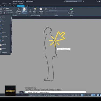101x101 pixels.
Task: Open the Autodesk App Store cart icon
Action: 97,1
